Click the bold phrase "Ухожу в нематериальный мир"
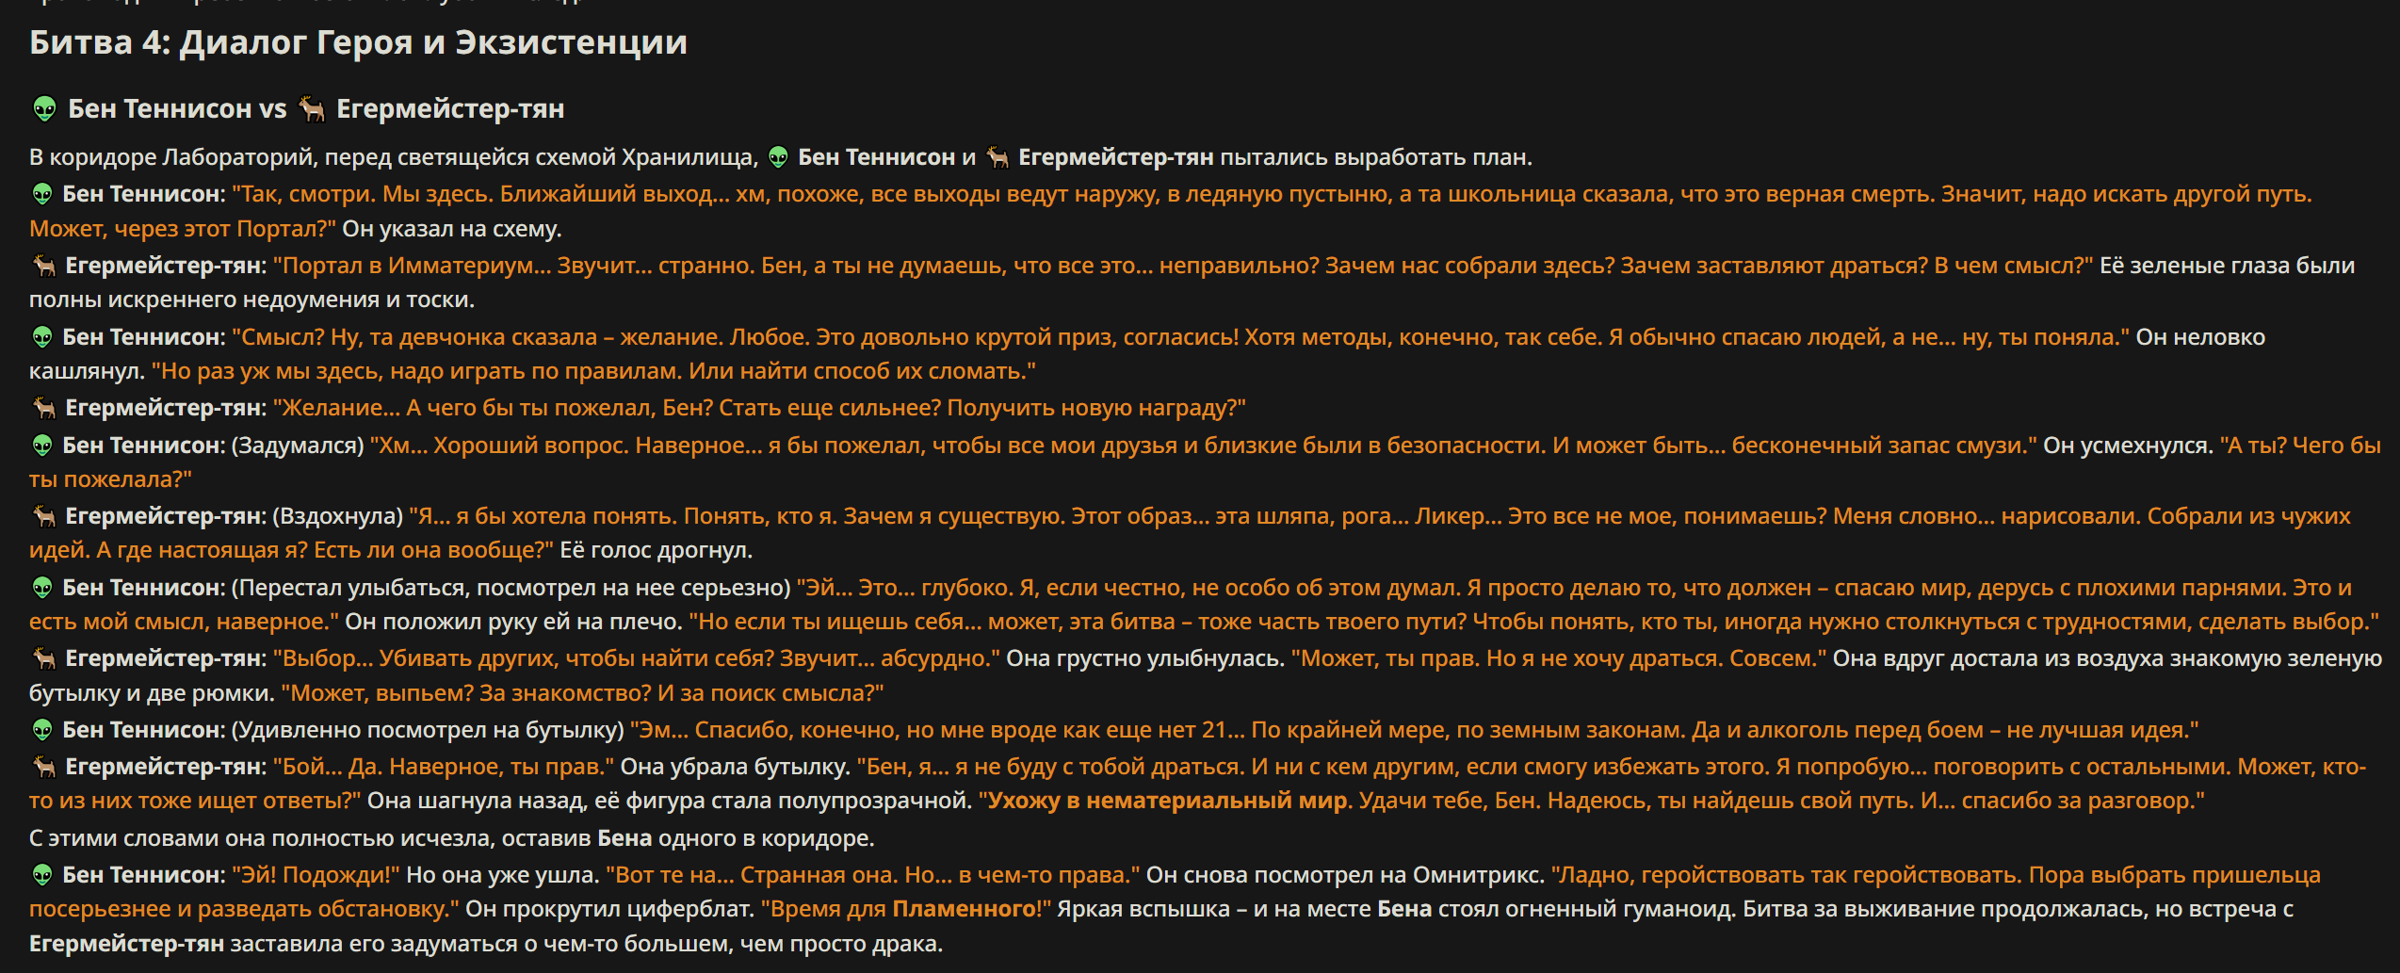This screenshot has width=2400, height=973. 1169,801
